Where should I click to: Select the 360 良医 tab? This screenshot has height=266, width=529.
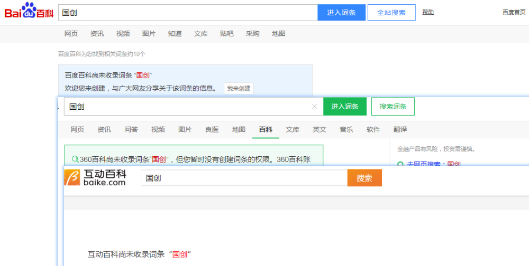point(212,129)
